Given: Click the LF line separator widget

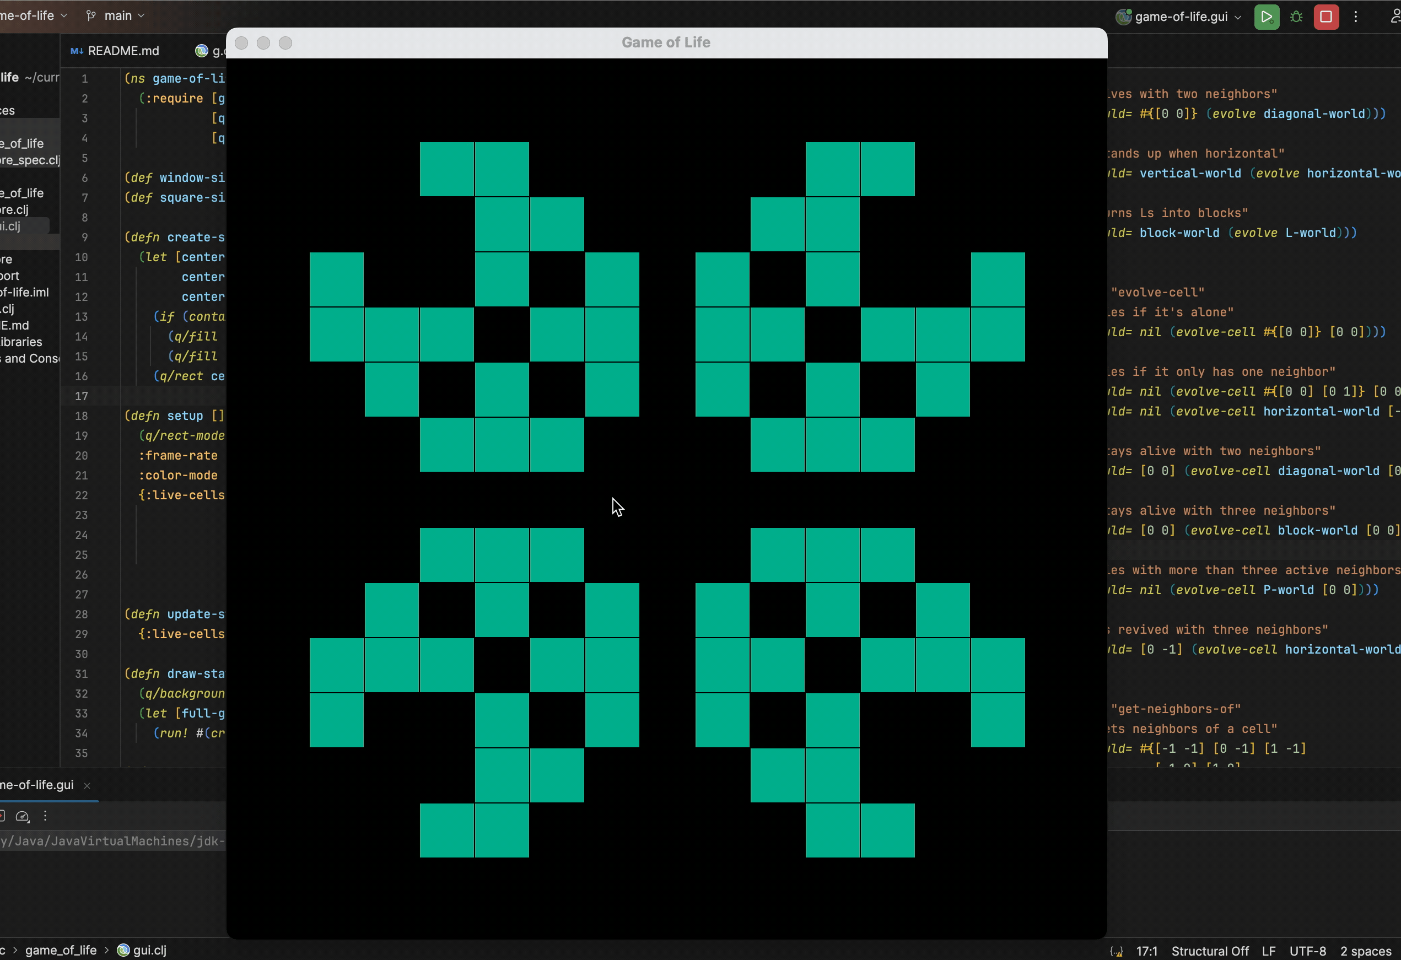Looking at the screenshot, I should click(x=1268, y=951).
